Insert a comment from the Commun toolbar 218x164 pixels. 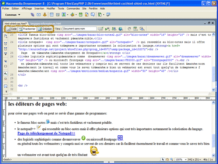[93, 14]
